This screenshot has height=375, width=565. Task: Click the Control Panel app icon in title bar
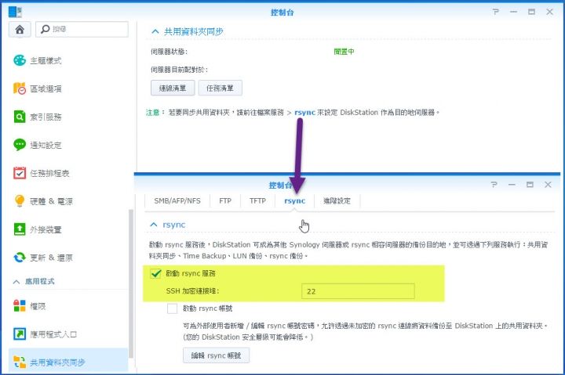click(x=15, y=12)
